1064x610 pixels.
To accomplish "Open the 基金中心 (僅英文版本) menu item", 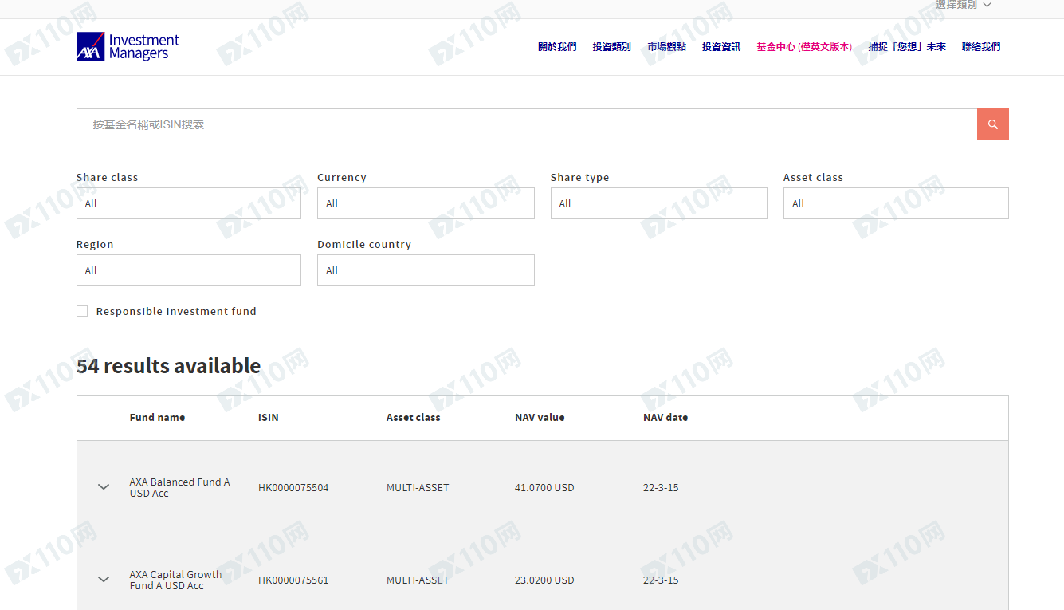I will pos(804,47).
